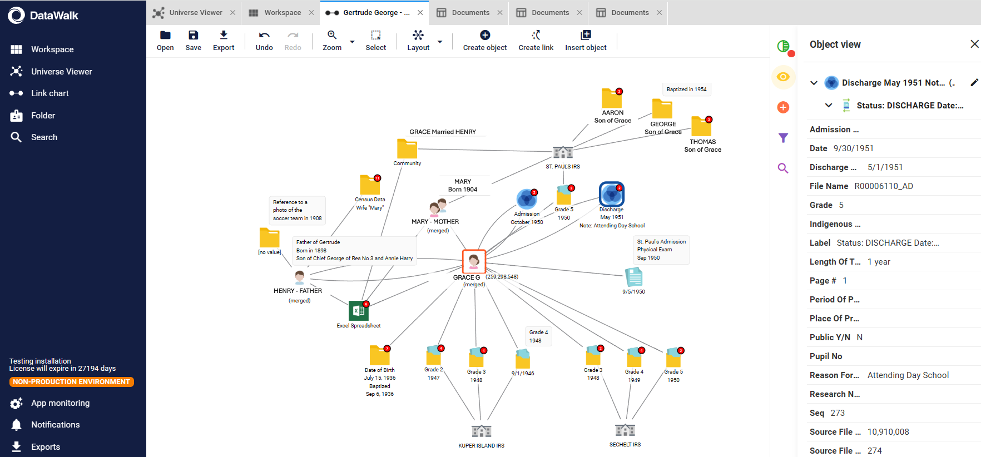Close the Universe Viewer tab
The height and width of the screenshot is (457, 981).
(x=232, y=12)
